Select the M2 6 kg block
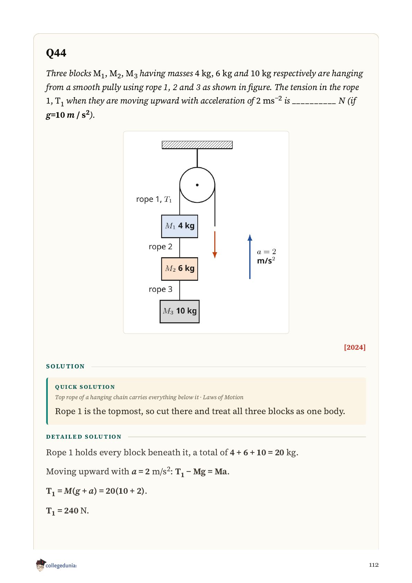This screenshot has width=412, height=583. pyautogui.click(x=180, y=269)
